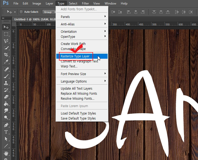Viewport: 198px width, 160px height.
Task: Click align horizontal centers icon
Action: point(136,12)
